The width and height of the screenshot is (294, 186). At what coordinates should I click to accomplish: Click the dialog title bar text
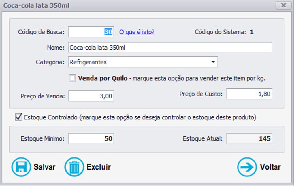(x=36, y=5)
